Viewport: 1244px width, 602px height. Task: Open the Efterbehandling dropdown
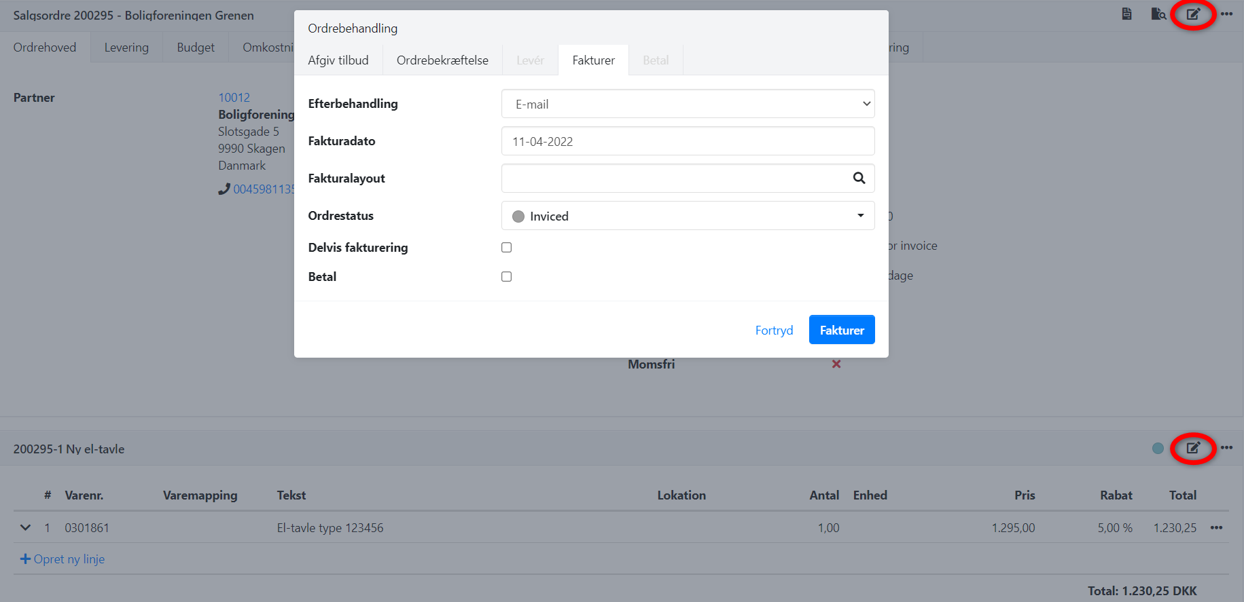pyautogui.click(x=688, y=104)
